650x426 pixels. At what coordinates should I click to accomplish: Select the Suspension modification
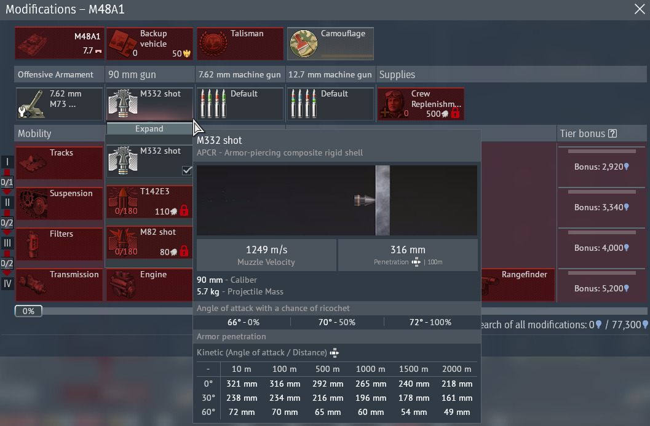pos(59,203)
